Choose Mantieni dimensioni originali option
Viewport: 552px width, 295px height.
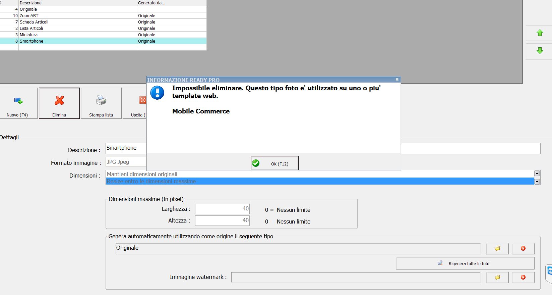[320, 174]
